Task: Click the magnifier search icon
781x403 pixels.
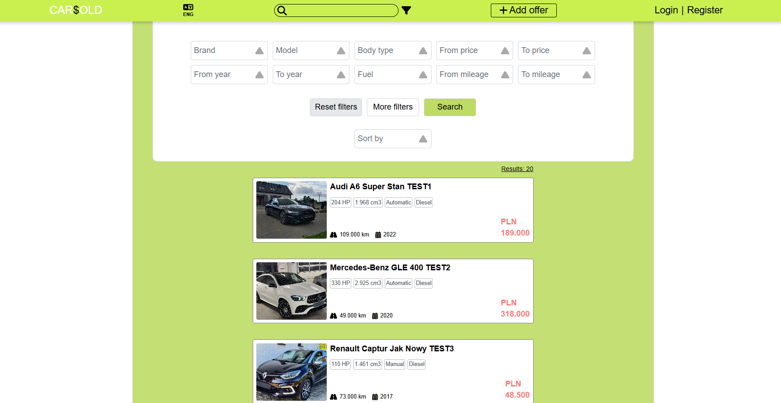Action: (x=282, y=10)
